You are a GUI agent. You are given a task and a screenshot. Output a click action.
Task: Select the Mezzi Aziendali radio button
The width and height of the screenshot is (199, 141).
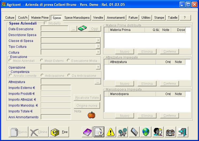[10, 61]
